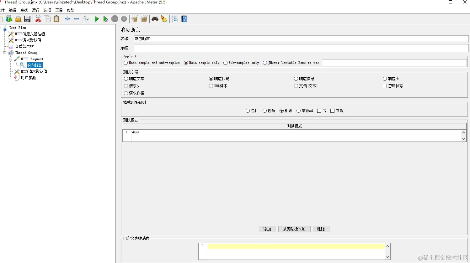Select the 文档(文本) radio button

coord(296,86)
